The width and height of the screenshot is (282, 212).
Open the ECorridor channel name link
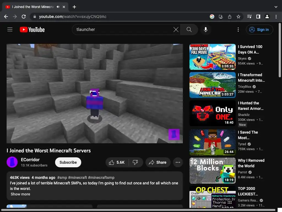point(30,160)
